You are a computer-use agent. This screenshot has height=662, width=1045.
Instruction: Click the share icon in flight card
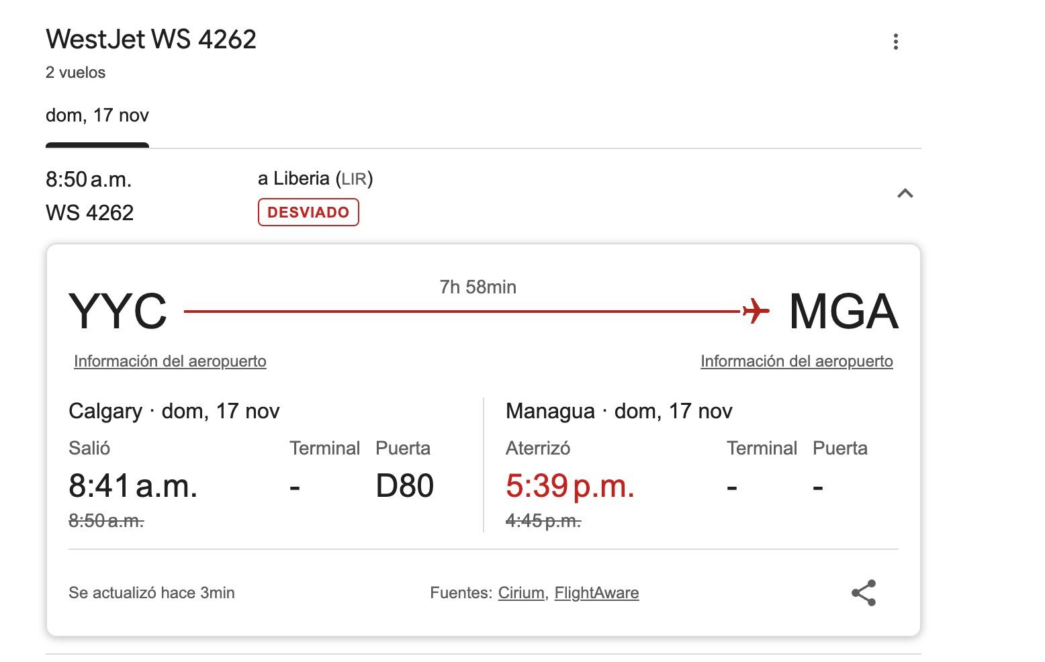[x=864, y=593]
